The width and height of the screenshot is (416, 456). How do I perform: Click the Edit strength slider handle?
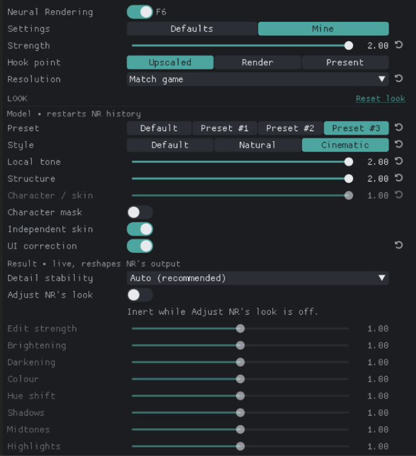point(240,328)
